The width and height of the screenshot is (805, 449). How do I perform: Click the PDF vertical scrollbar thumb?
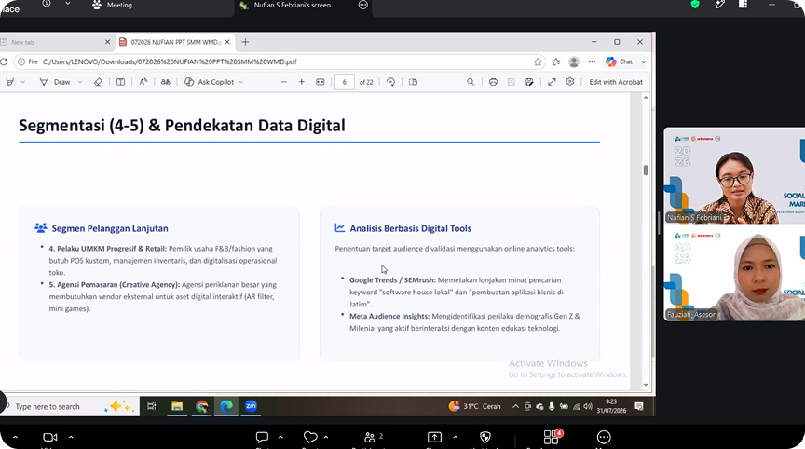pos(646,170)
